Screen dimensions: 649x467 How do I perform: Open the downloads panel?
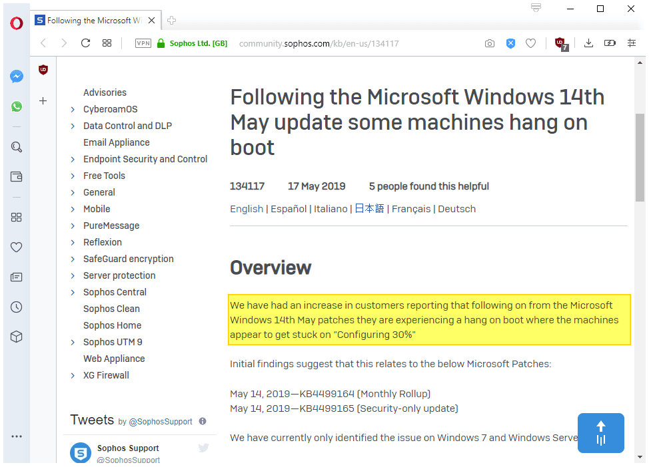point(588,43)
